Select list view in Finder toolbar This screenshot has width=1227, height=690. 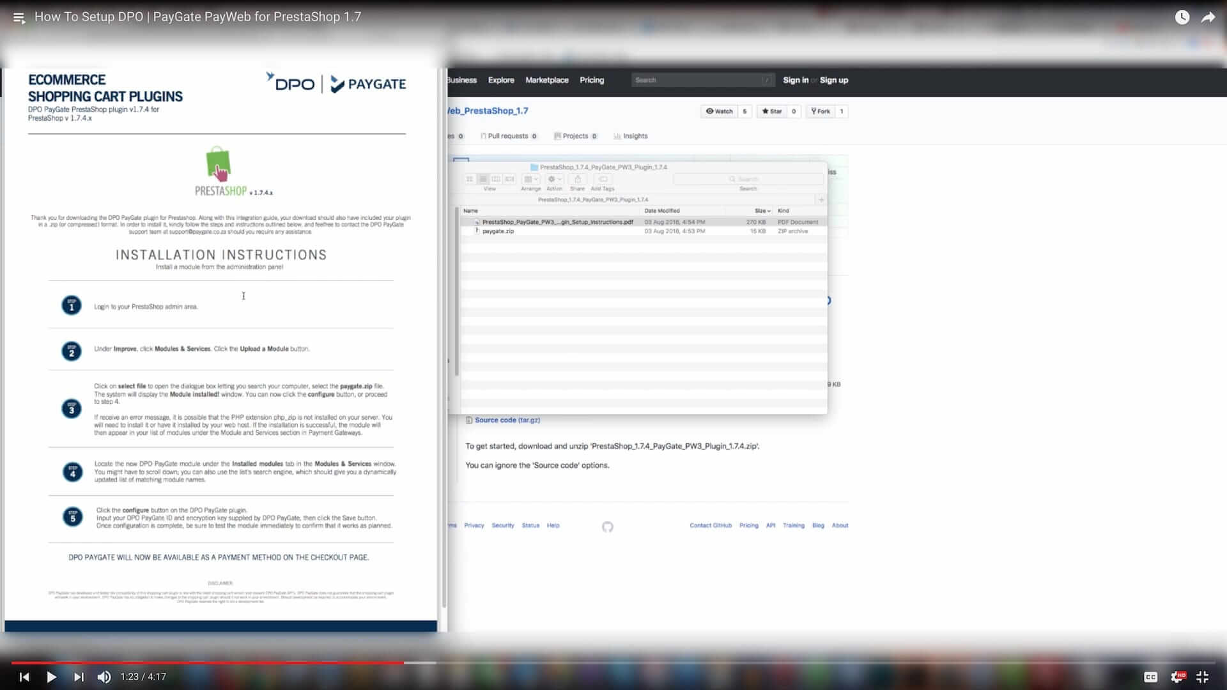click(x=483, y=180)
